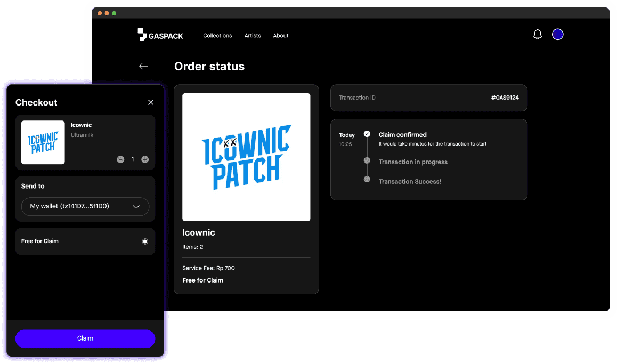Click the large Icownic Patch artwork
The height and width of the screenshot is (363, 617).
click(x=246, y=157)
